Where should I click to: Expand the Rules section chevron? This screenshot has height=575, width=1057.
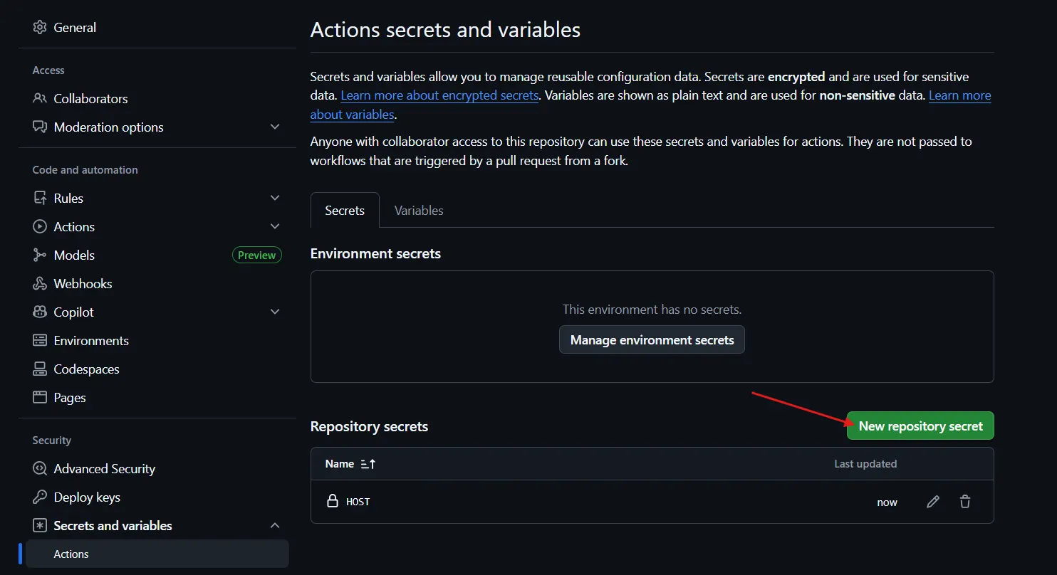coord(275,199)
